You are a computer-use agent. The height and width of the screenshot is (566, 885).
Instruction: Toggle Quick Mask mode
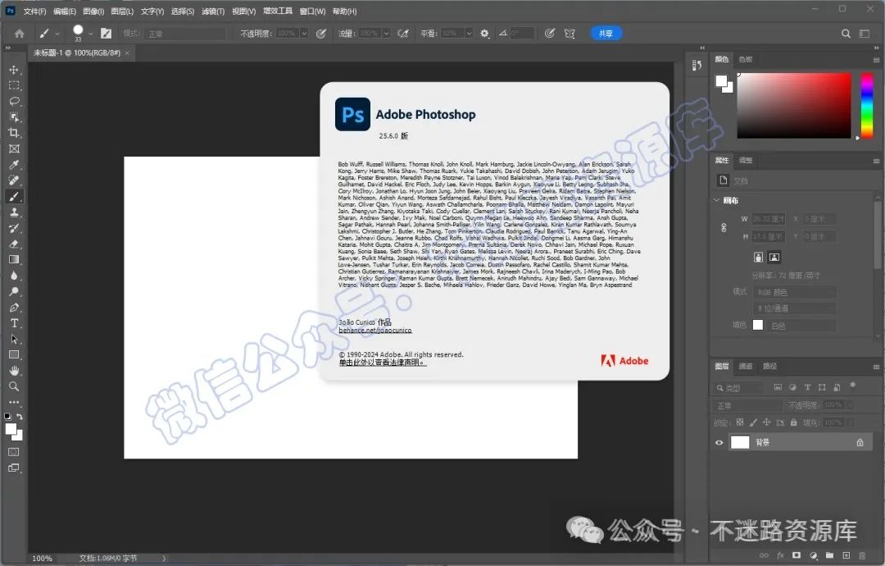14,452
